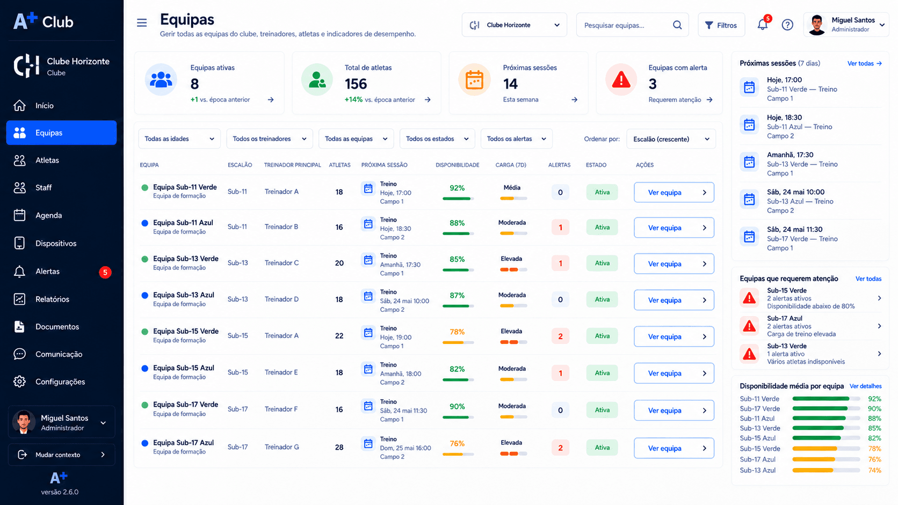Open the notifications bell icon
The image size is (898, 505).
[x=763, y=25]
